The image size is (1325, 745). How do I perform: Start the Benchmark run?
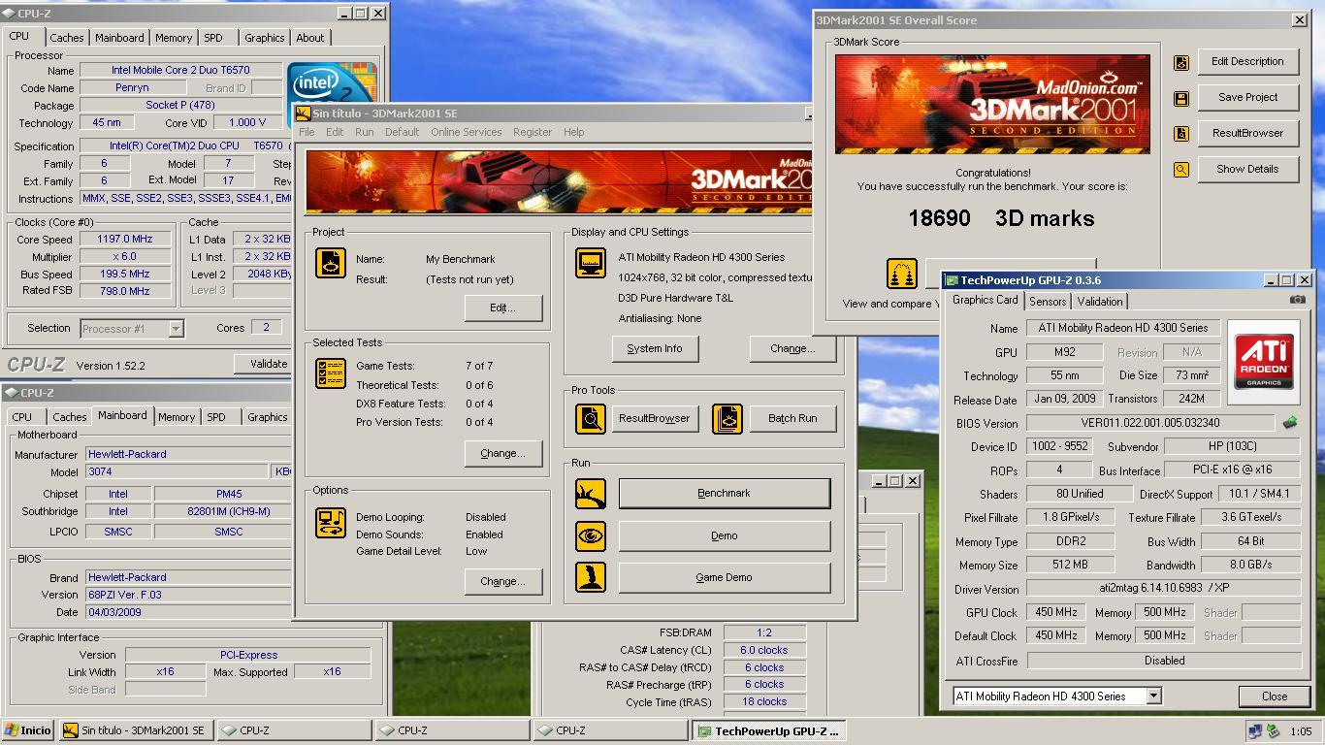[x=725, y=493]
